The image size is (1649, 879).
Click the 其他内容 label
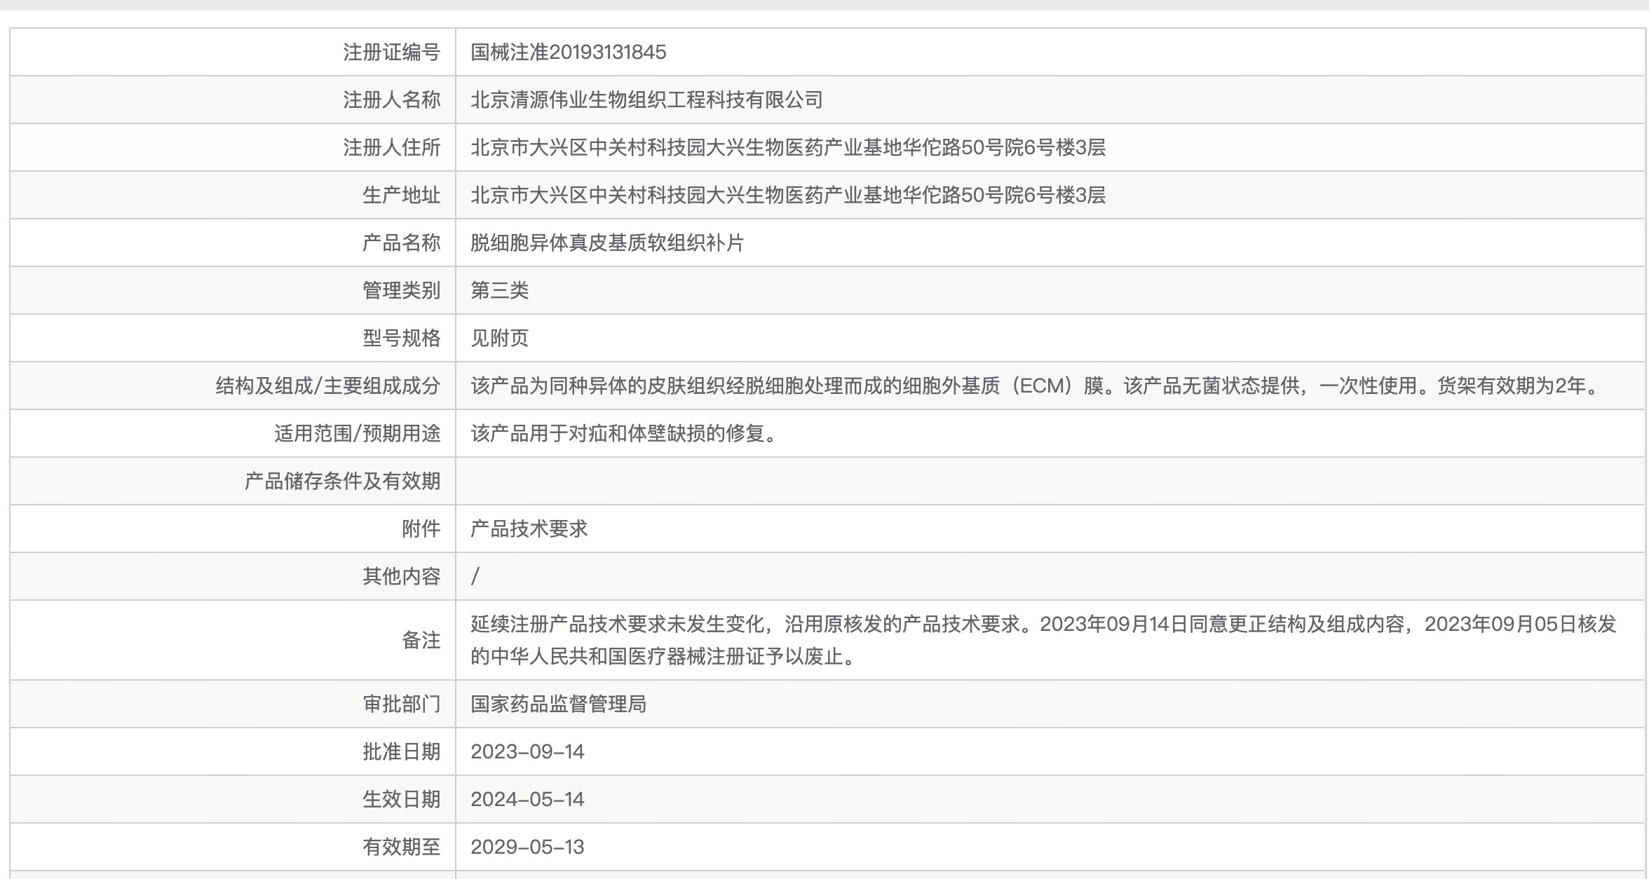pos(402,577)
